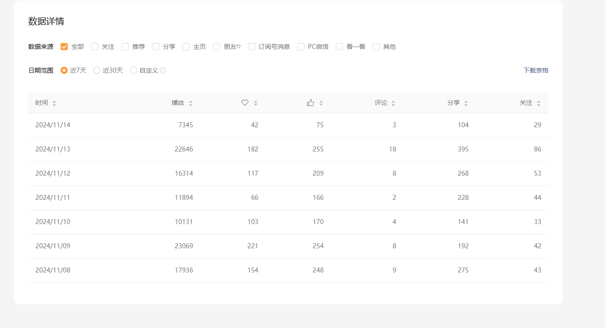Sort likes using heart column arrows
This screenshot has width=605, height=328.
click(x=256, y=103)
